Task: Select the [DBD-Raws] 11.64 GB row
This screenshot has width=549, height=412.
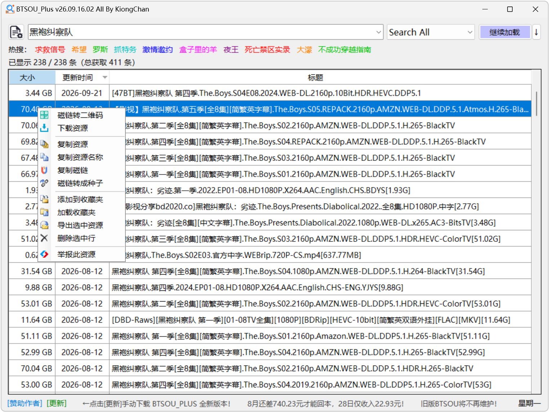Action: [270, 320]
